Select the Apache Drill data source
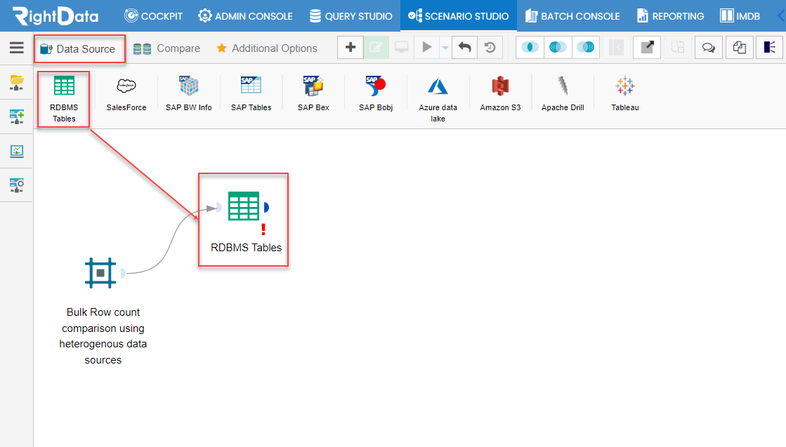 click(x=563, y=94)
